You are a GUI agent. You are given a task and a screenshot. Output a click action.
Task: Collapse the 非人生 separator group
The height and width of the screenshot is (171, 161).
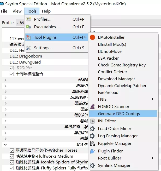5,145
